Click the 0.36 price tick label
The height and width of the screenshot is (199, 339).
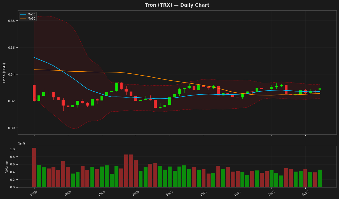(11, 48)
